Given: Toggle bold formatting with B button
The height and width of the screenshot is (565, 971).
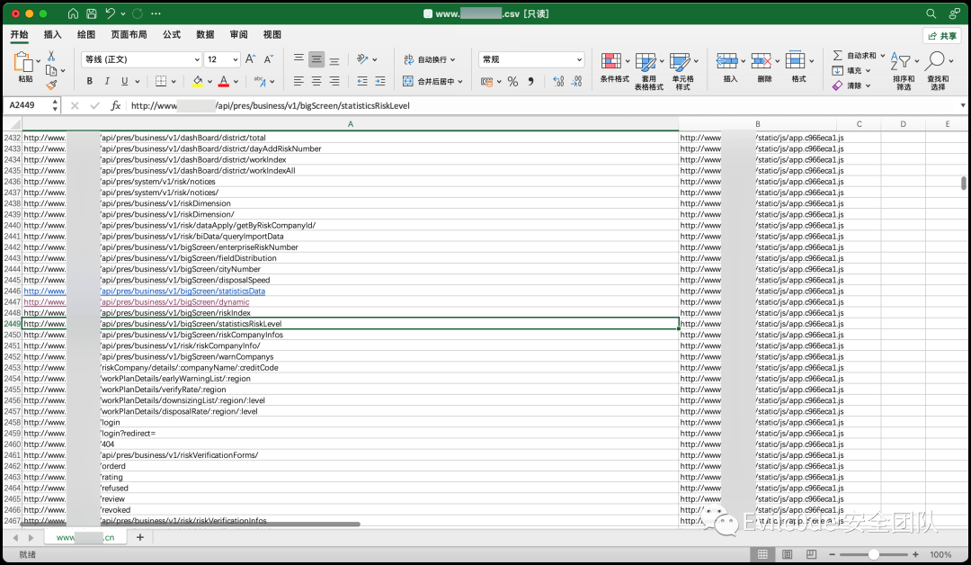Looking at the screenshot, I should click(90, 81).
